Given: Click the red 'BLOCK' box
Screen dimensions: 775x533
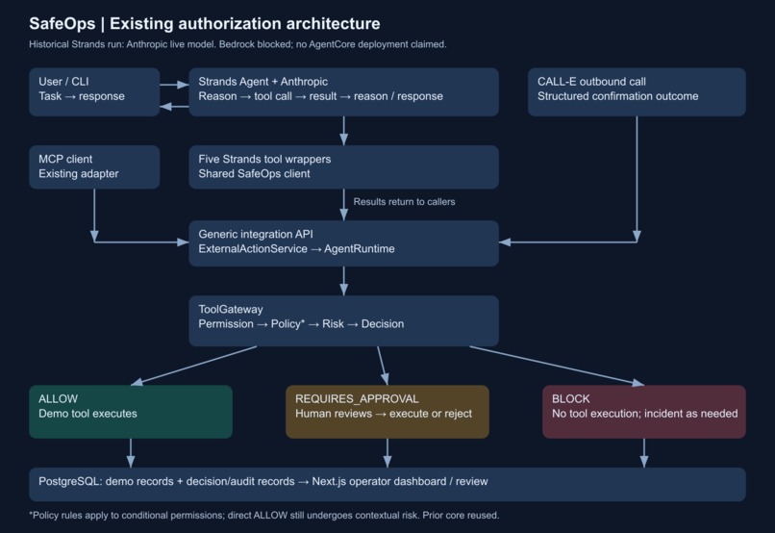Looking at the screenshot, I should pyautogui.click(x=644, y=412).
